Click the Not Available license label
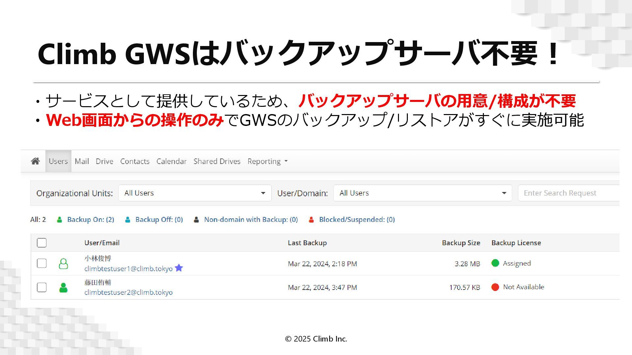 coord(523,287)
